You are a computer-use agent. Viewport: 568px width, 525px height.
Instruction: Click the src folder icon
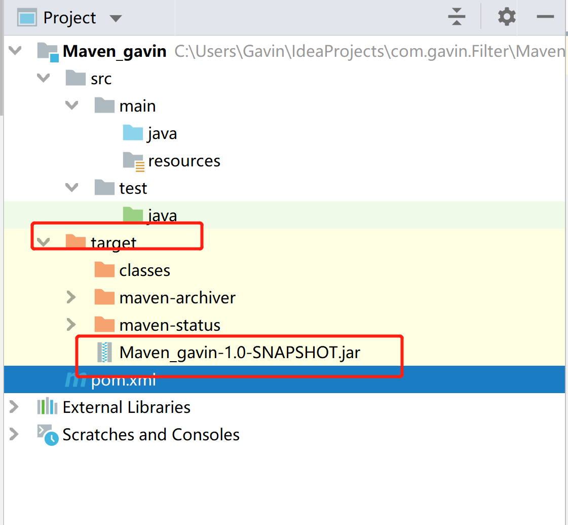[x=75, y=78]
